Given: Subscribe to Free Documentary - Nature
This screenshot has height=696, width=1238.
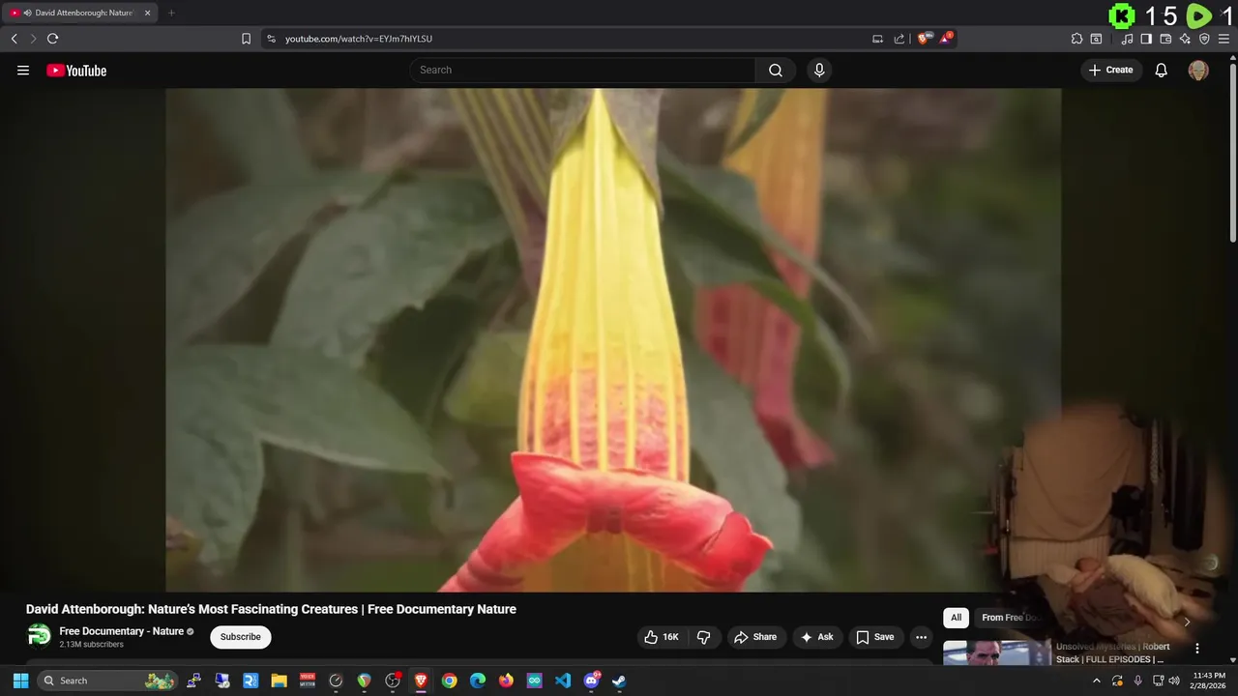Looking at the screenshot, I should click(240, 637).
